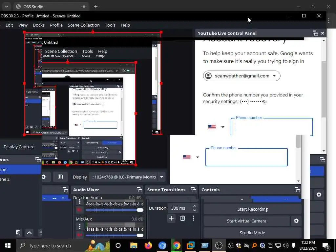Viewport: 336px width, 252px height.
Task: Click the float icon on Scene Transitions panel
Action: pyautogui.click(x=194, y=190)
